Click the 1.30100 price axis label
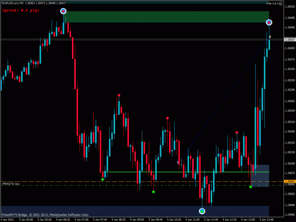The image size is (296, 222). pyautogui.click(x=290, y=163)
